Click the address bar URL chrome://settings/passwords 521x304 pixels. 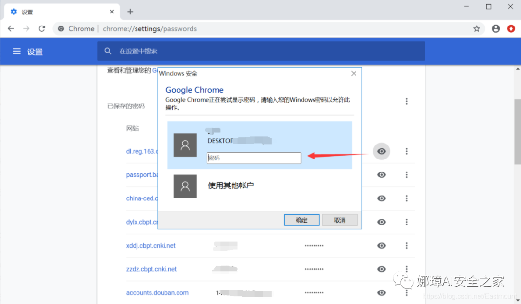tap(150, 29)
